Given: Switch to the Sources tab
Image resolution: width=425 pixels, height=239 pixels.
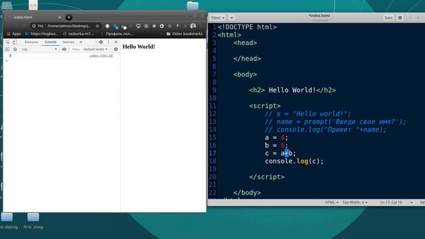Looking at the screenshot, I should point(68,42).
